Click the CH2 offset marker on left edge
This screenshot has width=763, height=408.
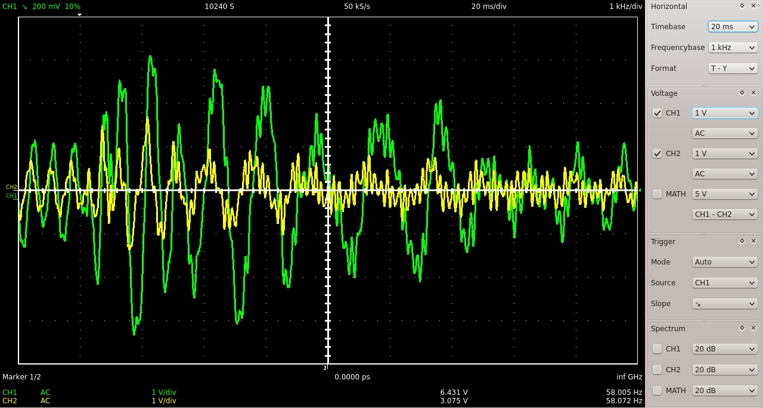click(x=11, y=187)
